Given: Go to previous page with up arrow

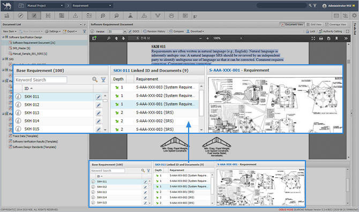Looking at the screenshot, I should click(x=116, y=39).
